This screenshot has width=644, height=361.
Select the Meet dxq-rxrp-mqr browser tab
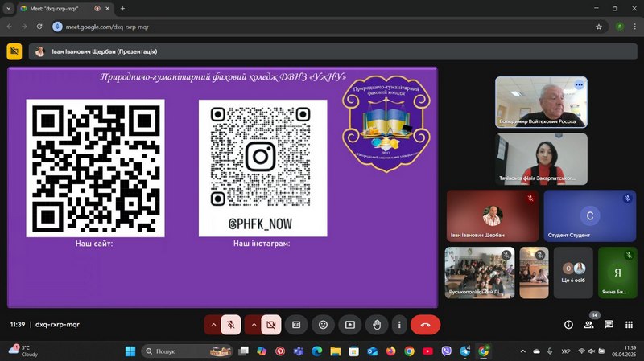point(66,8)
